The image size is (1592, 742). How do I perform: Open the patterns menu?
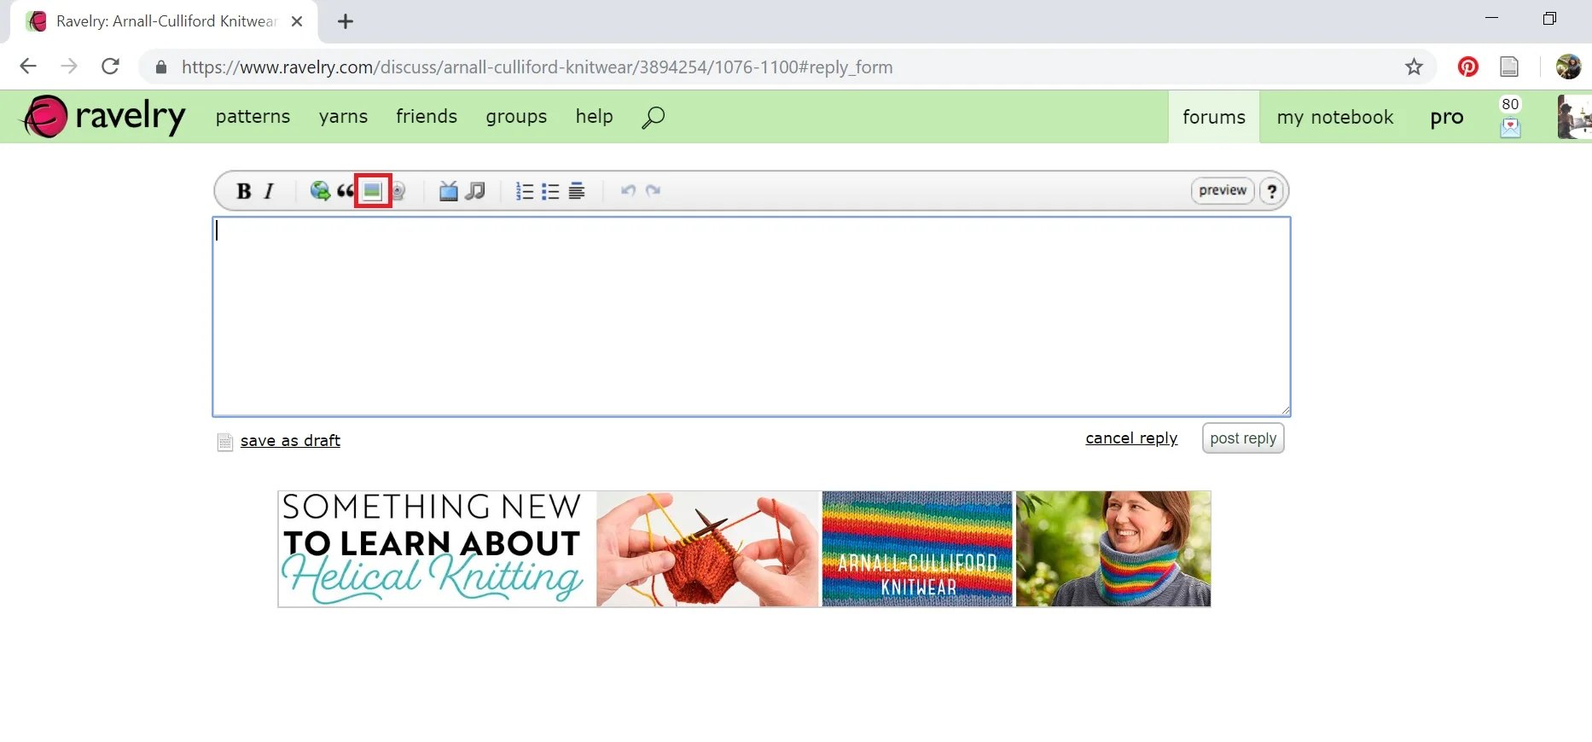pos(253,116)
